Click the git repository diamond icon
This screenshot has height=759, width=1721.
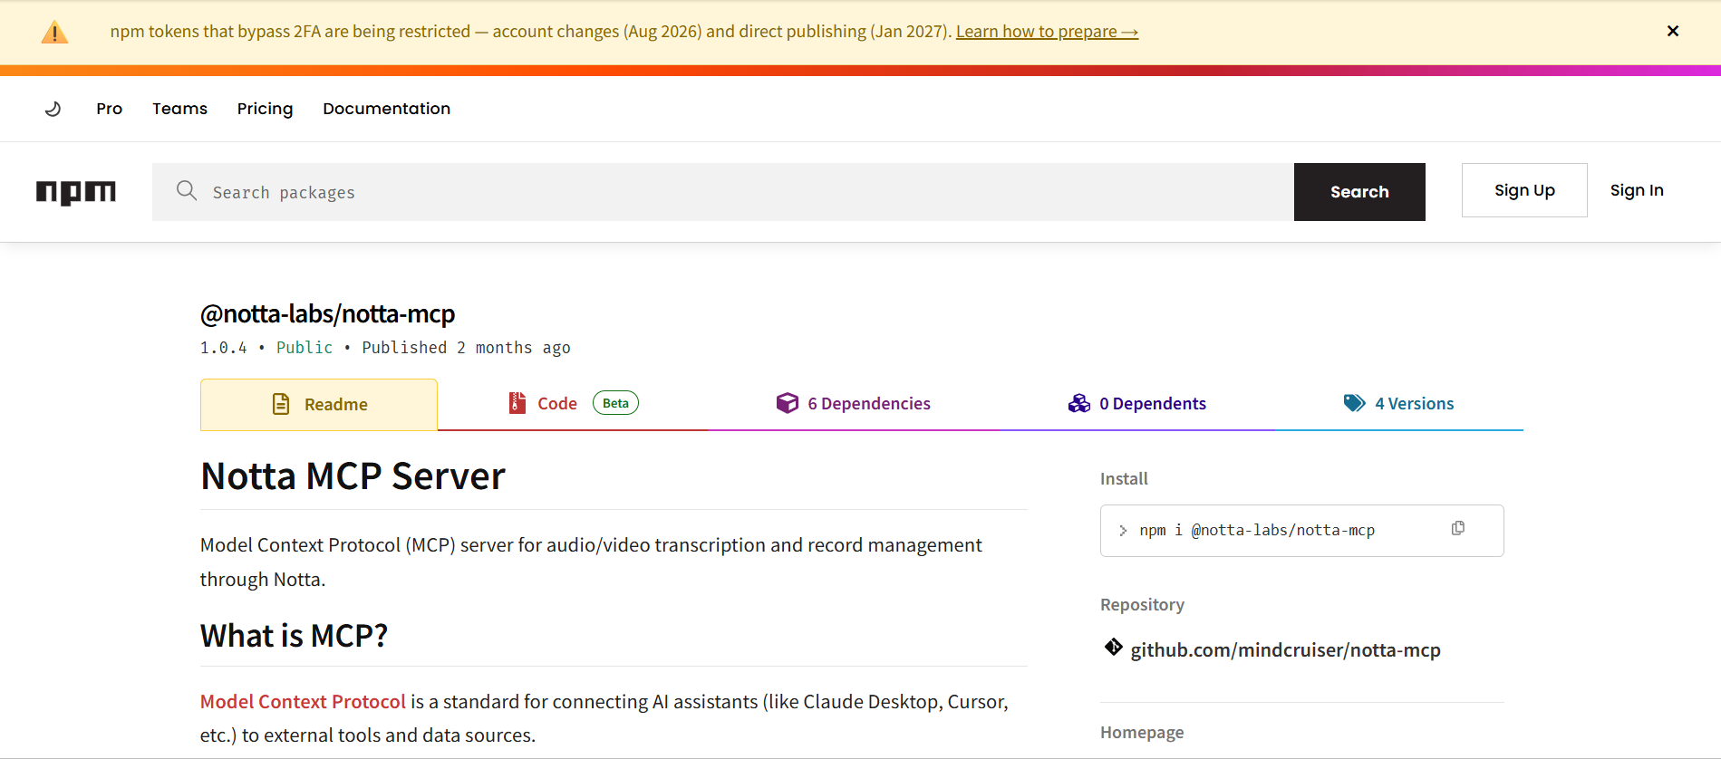tap(1114, 648)
